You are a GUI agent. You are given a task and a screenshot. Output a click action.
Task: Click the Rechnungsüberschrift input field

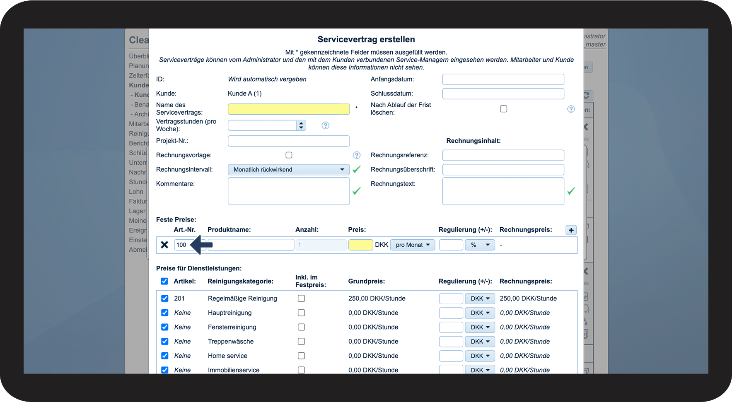(503, 169)
